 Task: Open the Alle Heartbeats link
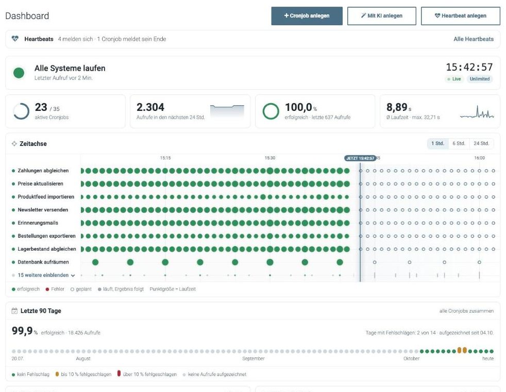(x=474, y=39)
